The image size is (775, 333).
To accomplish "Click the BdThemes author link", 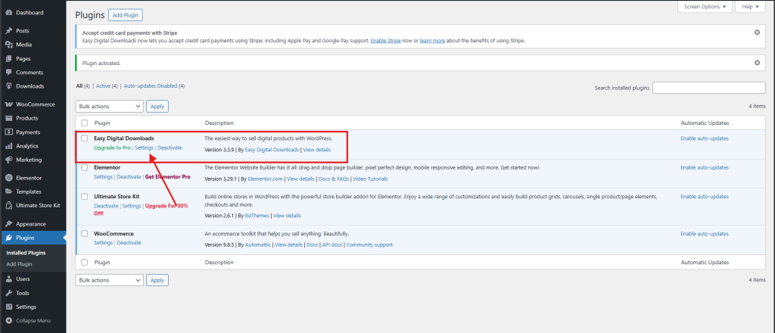I will pos(257,216).
